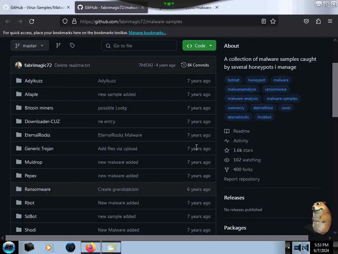Open the Firefox hamburger menu

330,21
